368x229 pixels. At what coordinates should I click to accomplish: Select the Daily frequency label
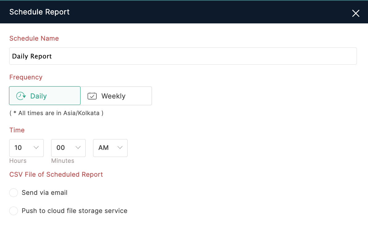click(39, 96)
